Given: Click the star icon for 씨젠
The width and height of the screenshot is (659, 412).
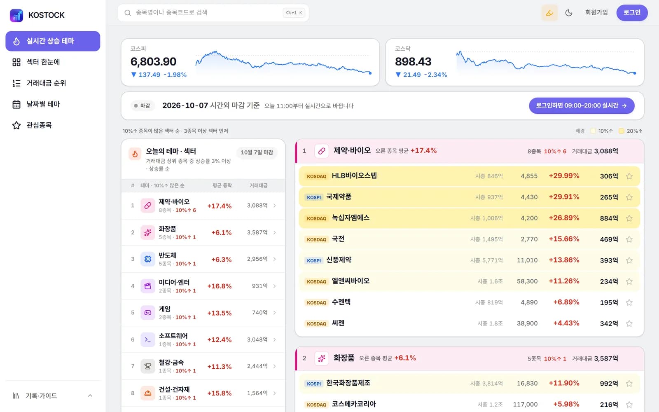Looking at the screenshot, I should 629,323.
